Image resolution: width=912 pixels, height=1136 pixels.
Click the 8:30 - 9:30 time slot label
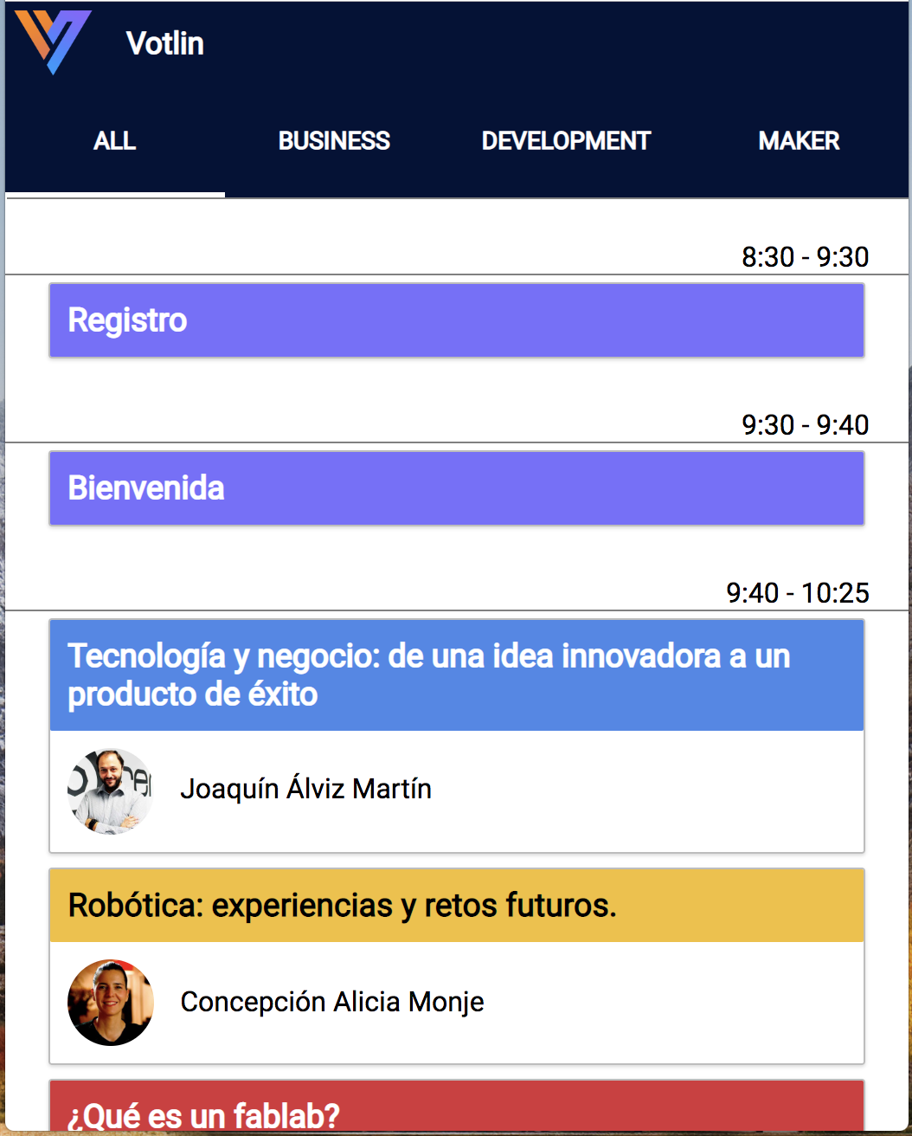[806, 257]
